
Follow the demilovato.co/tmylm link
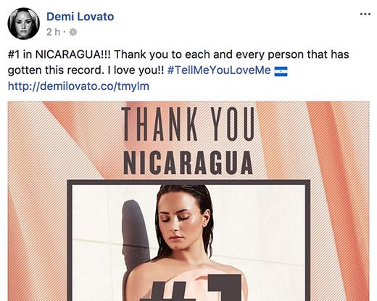[78, 86]
